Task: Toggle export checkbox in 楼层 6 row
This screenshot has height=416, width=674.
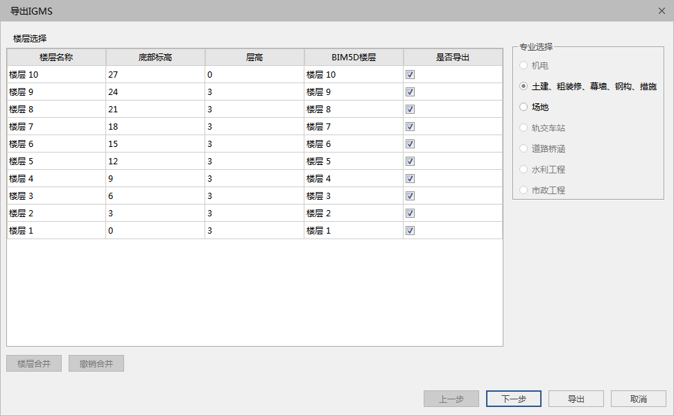Action: [x=410, y=144]
